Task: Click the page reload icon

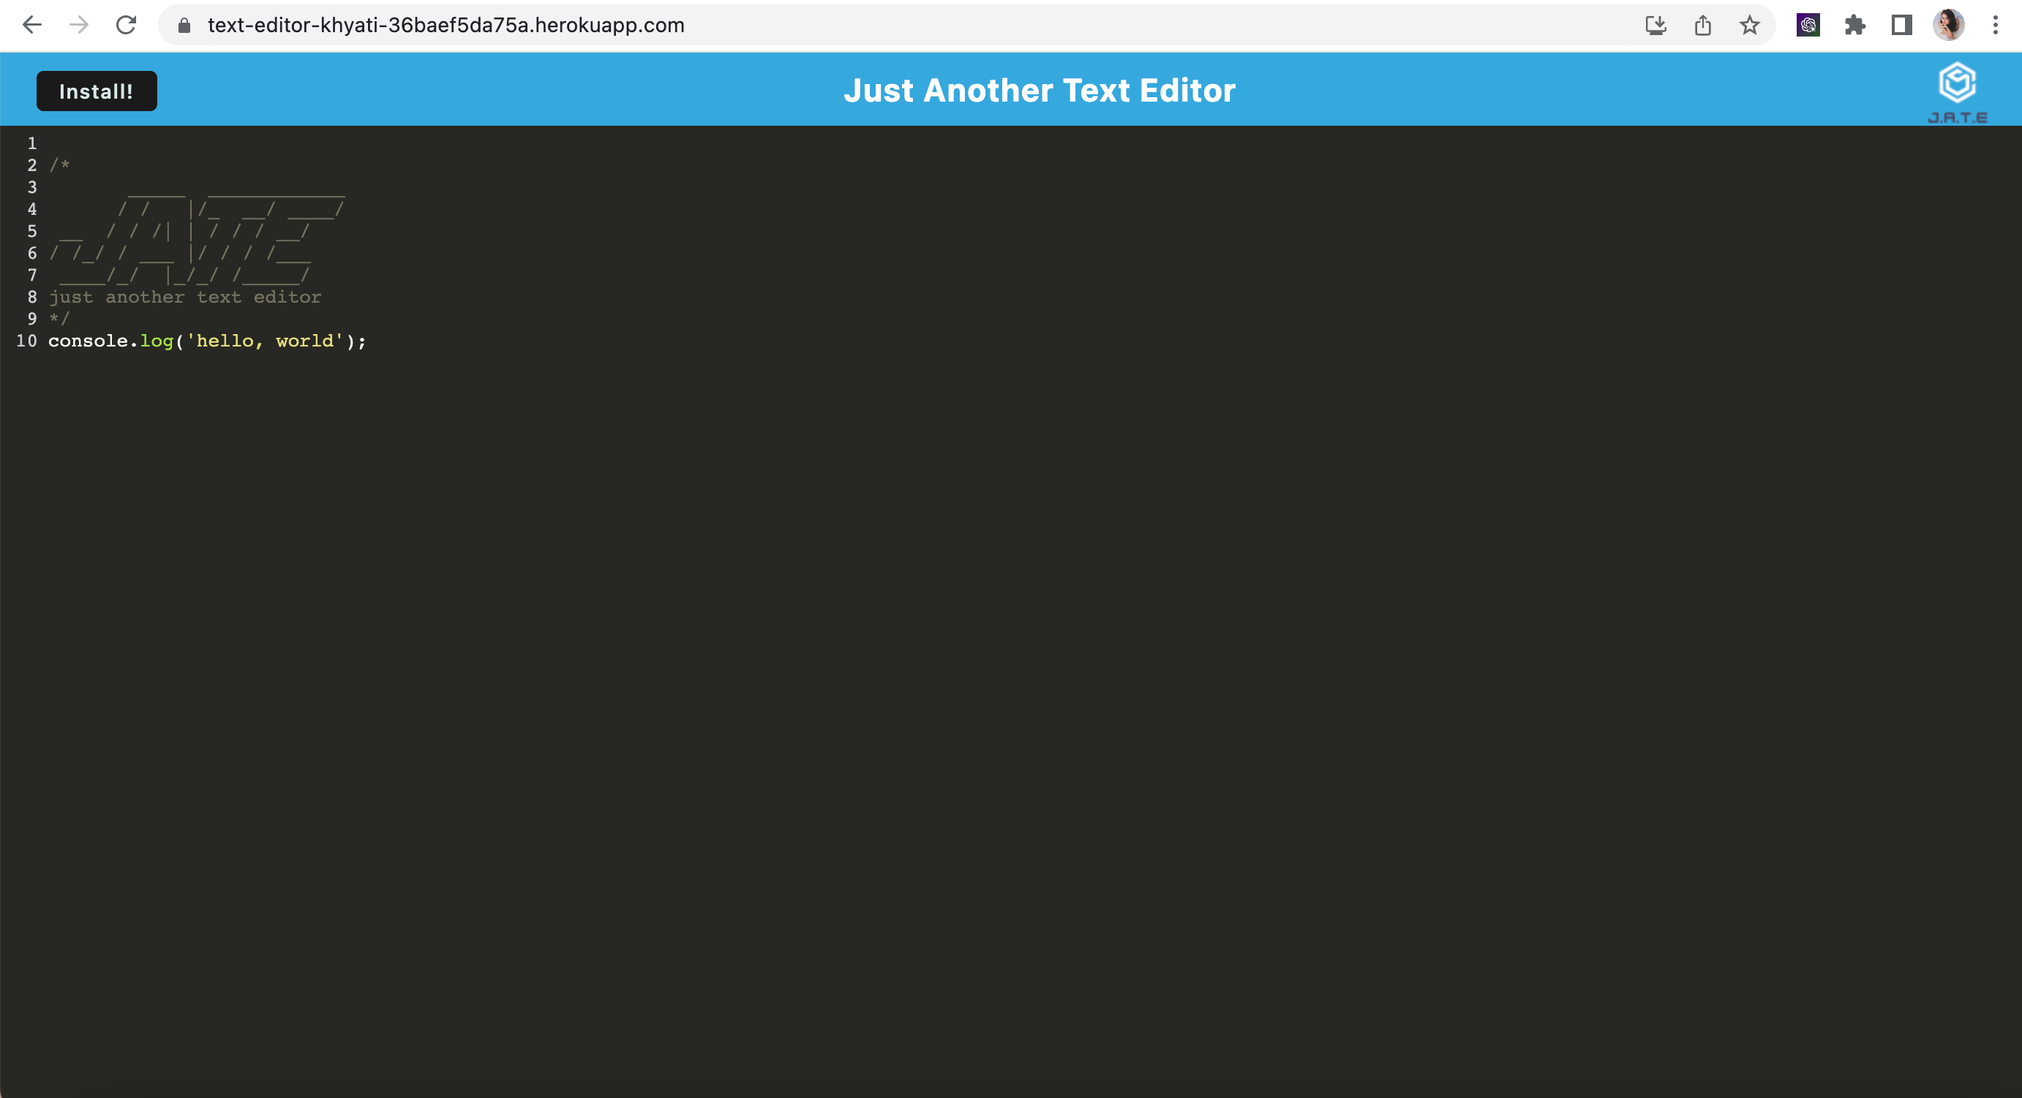Action: point(127,24)
